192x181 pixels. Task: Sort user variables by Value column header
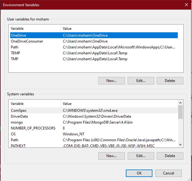point(119,29)
